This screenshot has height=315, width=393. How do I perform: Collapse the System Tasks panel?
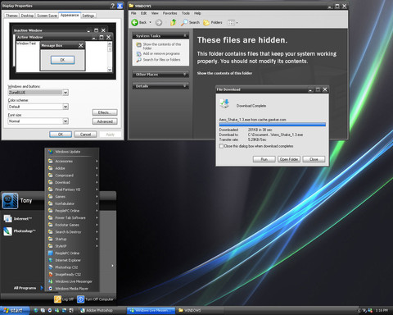coord(185,36)
